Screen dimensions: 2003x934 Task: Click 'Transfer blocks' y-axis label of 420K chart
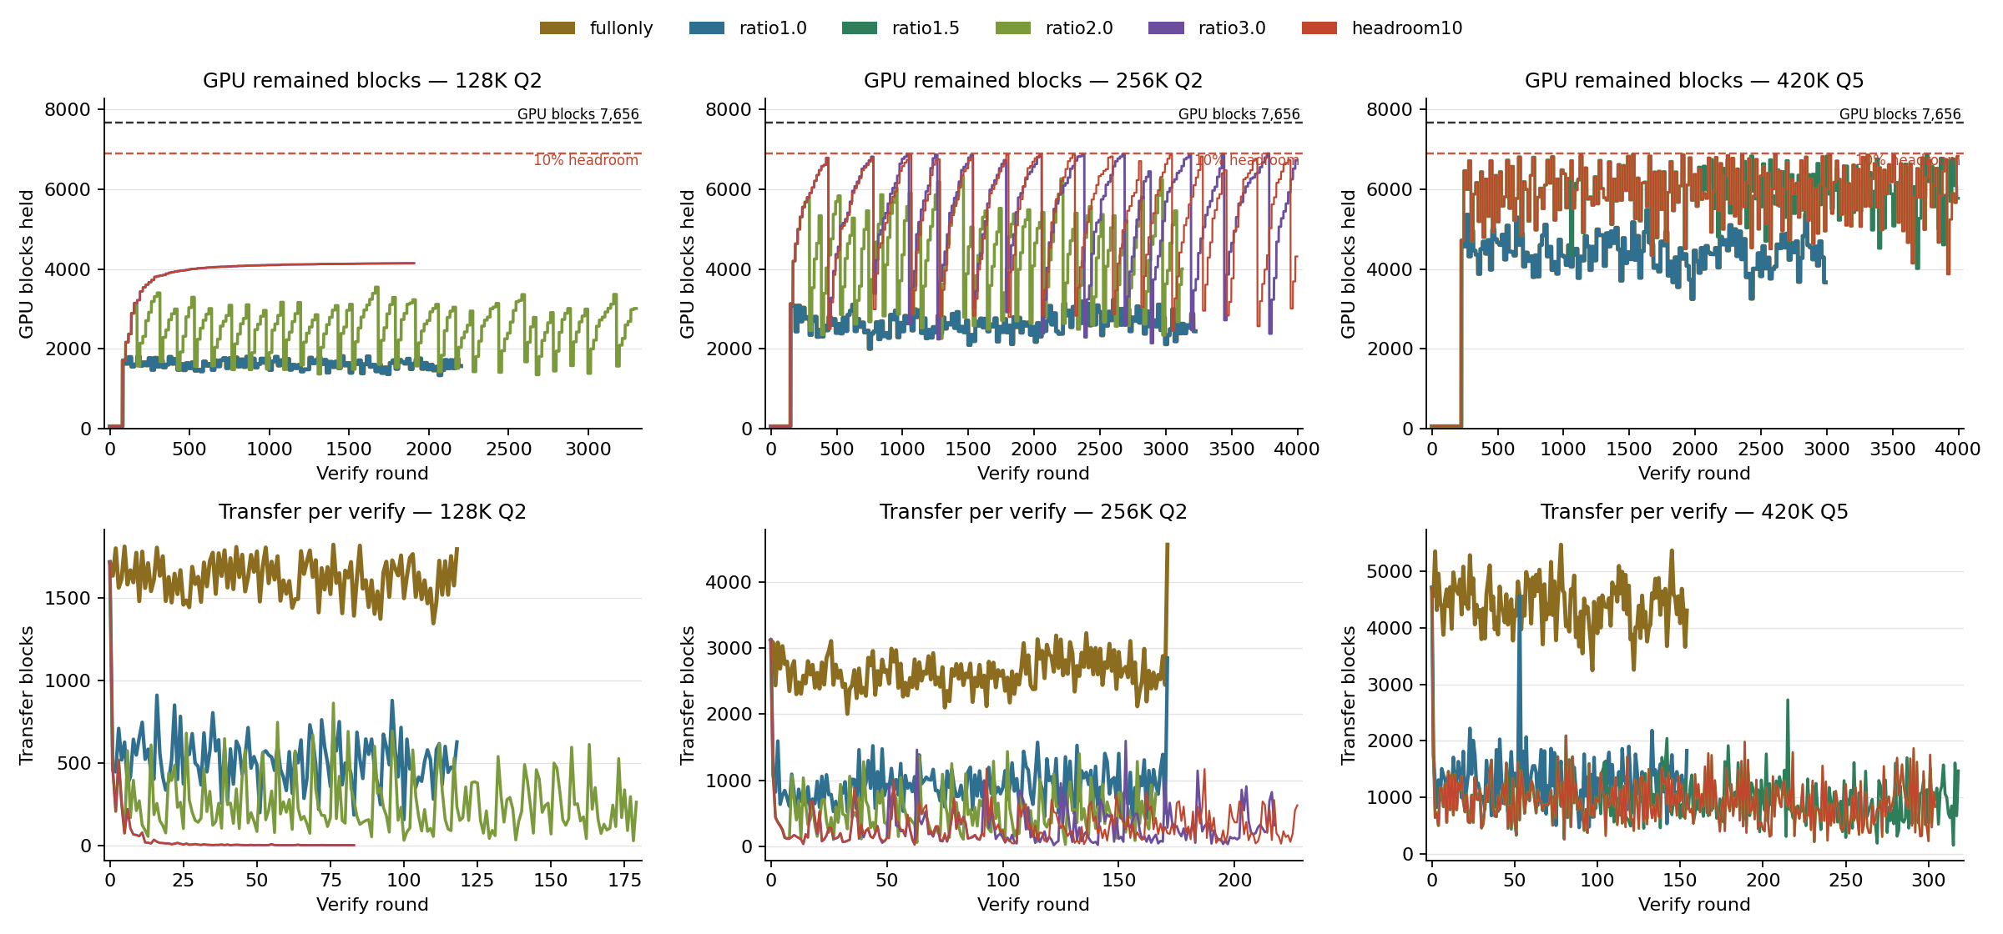click(1349, 695)
